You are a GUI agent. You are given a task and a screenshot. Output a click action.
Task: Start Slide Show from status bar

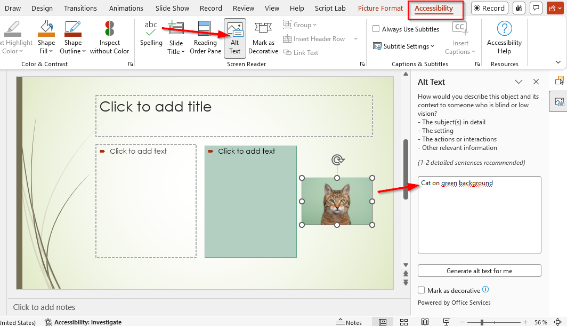[446, 322]
